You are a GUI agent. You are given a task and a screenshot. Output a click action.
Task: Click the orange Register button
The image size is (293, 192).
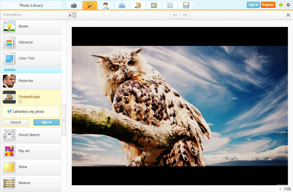click(x=268, y=5)
